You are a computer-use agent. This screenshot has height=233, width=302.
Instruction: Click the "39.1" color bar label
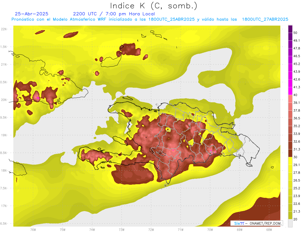tap(296, 103)
